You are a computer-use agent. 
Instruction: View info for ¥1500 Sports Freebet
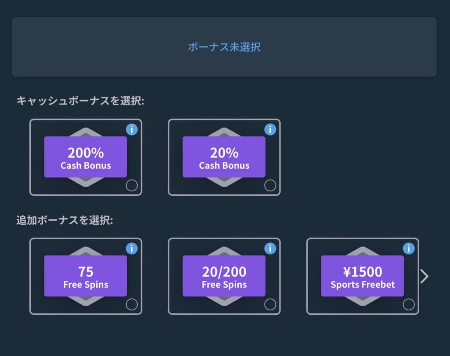409,248
